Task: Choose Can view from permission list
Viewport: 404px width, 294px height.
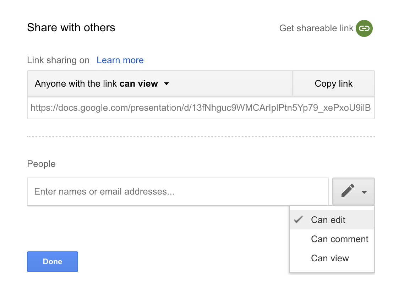Action: [330, 258]
